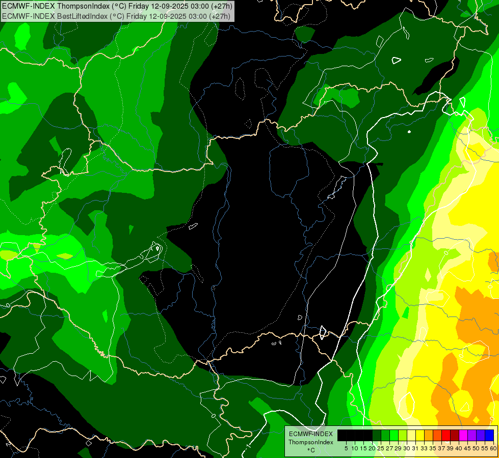Click the bright yellow 31–33 legend swatch
This screenshot has height=458, width=499.
(420, 435)
